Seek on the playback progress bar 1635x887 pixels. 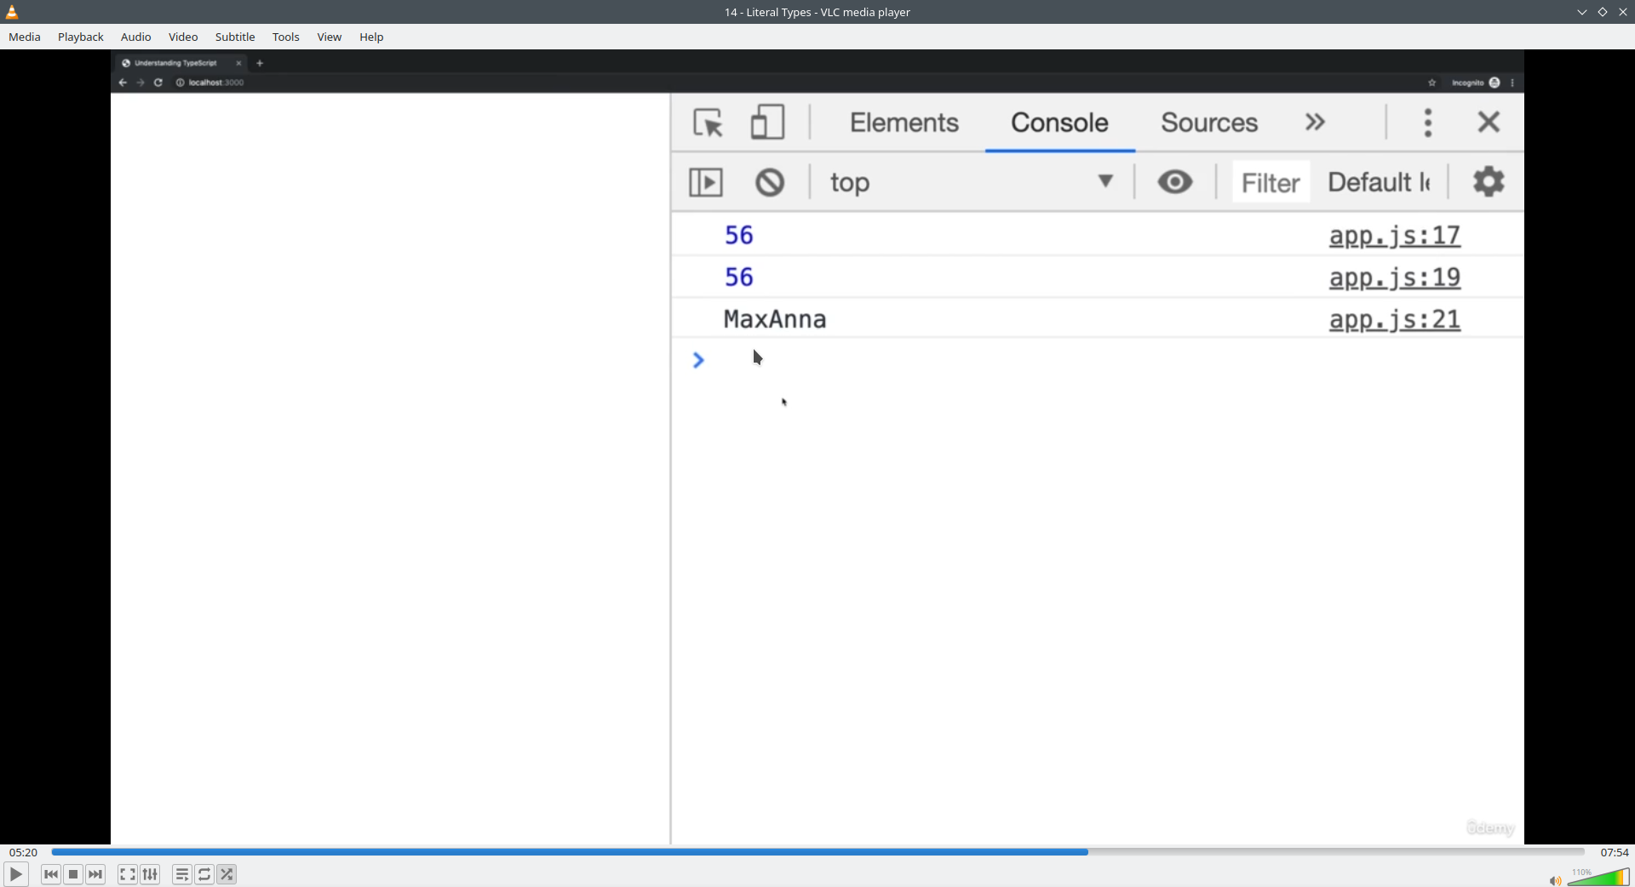[817, 852]
